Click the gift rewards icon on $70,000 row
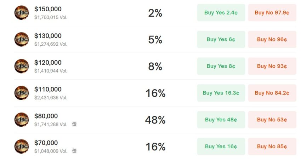The image size is (301, 160). click(74, 151)
